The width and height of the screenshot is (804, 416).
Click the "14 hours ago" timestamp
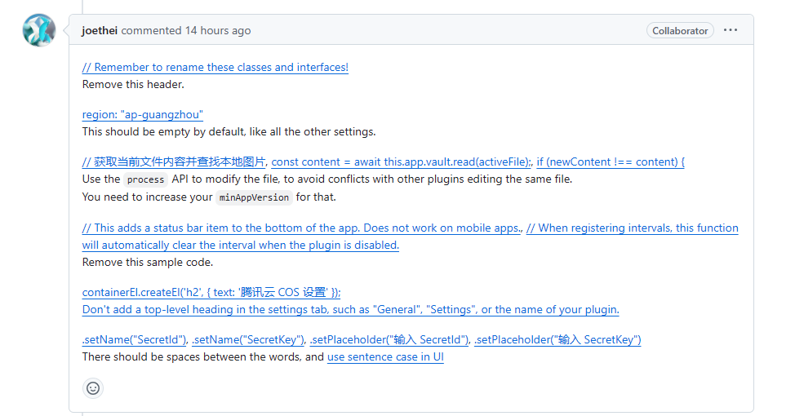218,30
